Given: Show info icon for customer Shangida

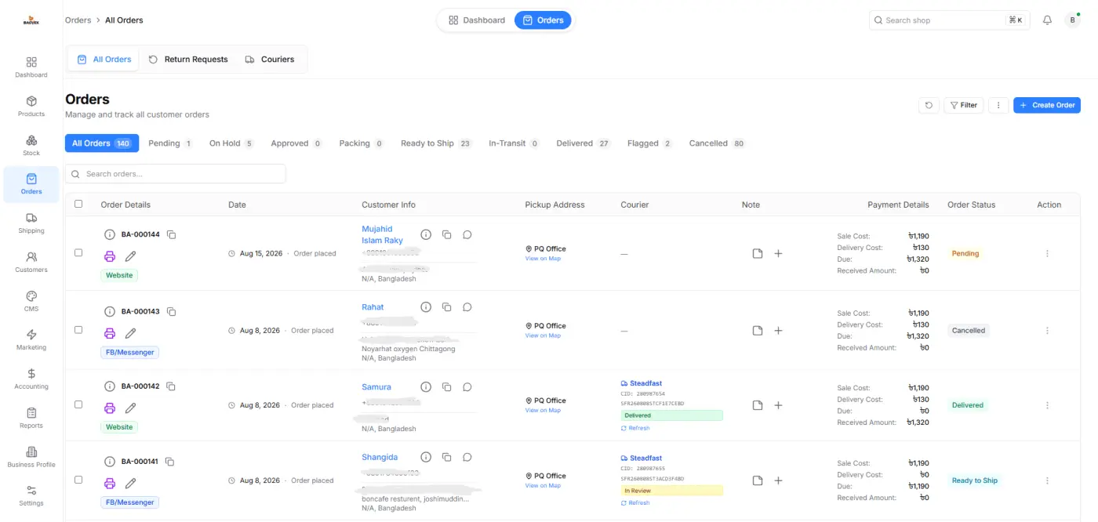Looking at the screenshot, I should (x=426, y=457).
